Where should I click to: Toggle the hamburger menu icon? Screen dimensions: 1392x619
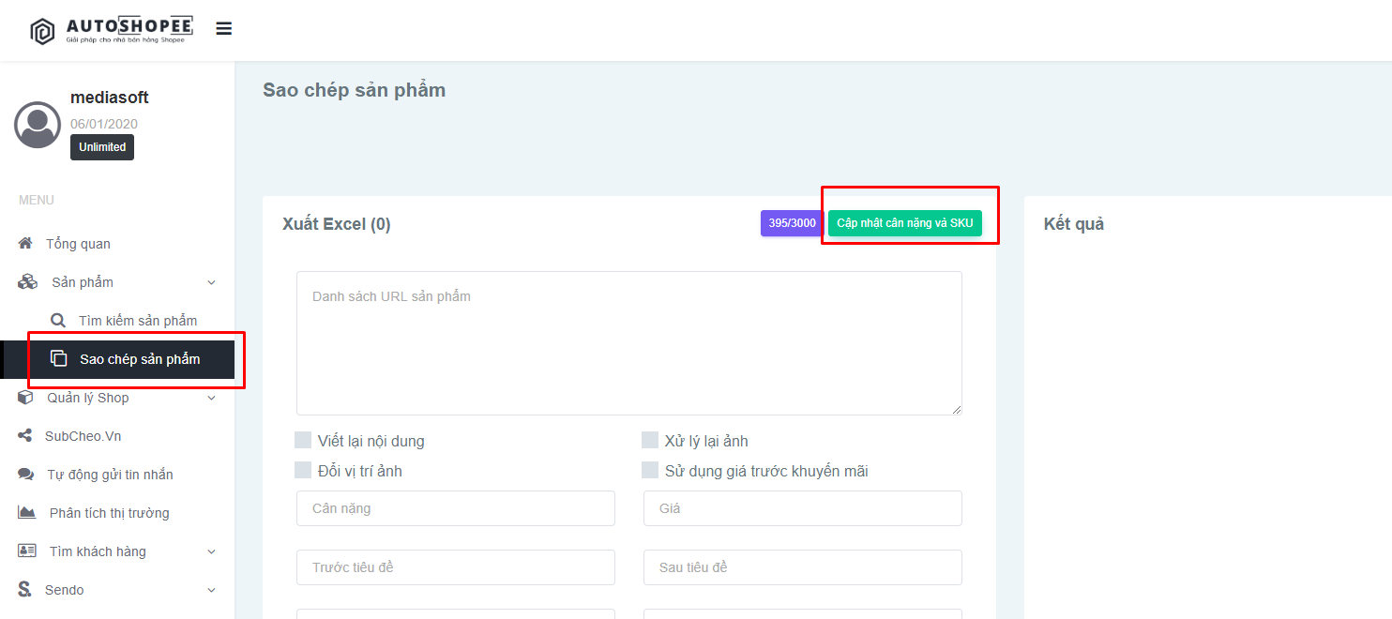(x=223, y=29)
